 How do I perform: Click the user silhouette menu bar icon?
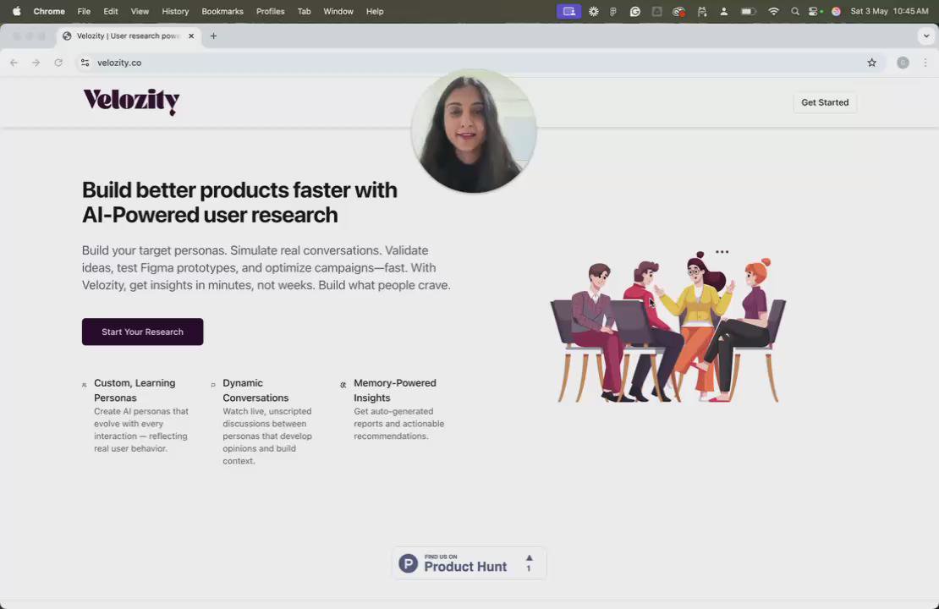[723, 11]
